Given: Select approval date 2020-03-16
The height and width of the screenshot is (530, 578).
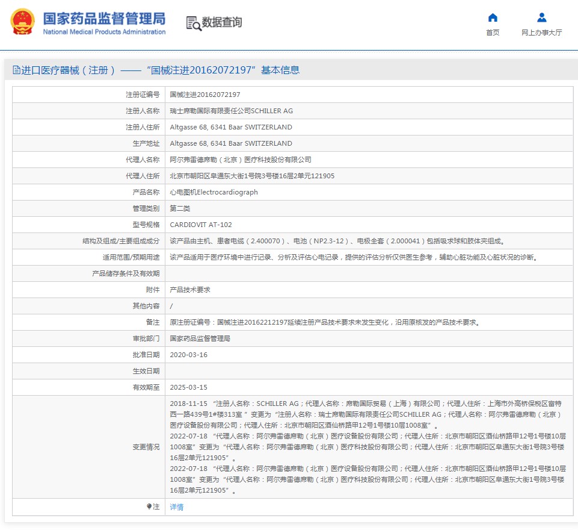Looking at the screenshot, I should click(188, 354).
